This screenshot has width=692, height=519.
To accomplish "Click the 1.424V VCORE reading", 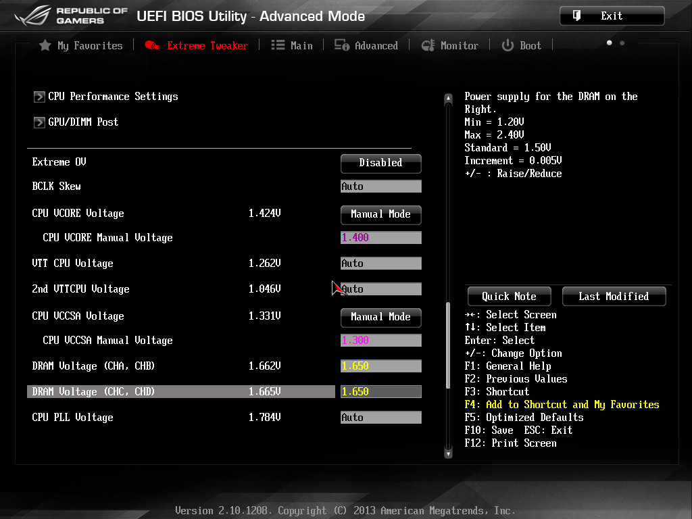I will [x=265, y=214].
